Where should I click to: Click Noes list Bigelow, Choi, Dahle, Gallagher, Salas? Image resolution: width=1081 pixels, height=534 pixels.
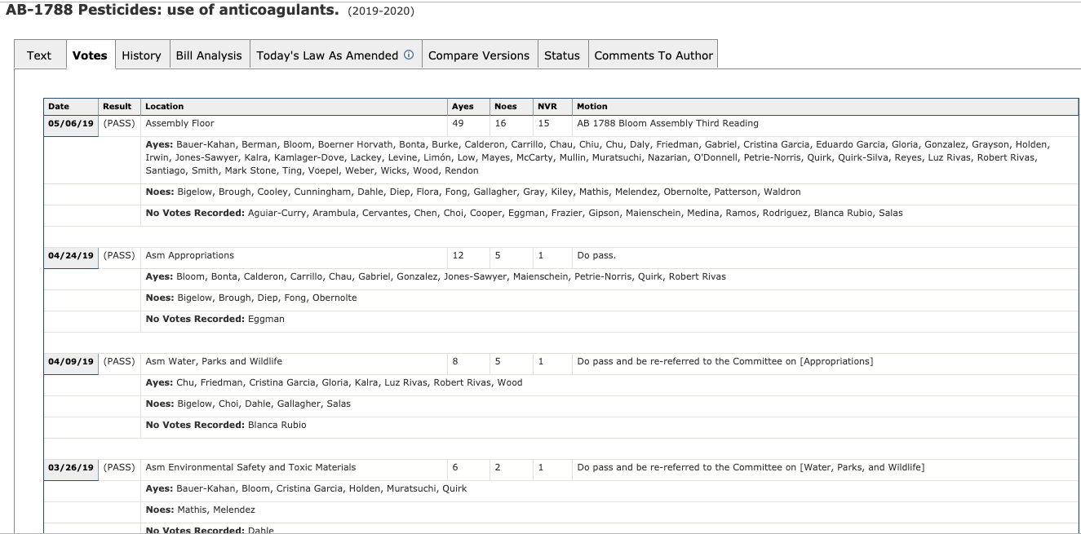point(248,404)
